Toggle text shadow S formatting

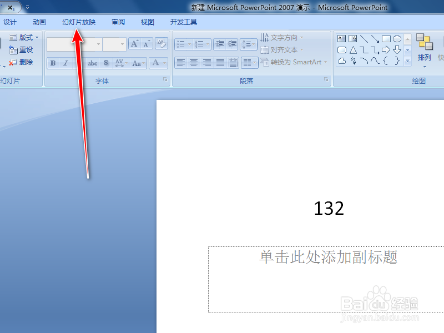pos(106,63)
